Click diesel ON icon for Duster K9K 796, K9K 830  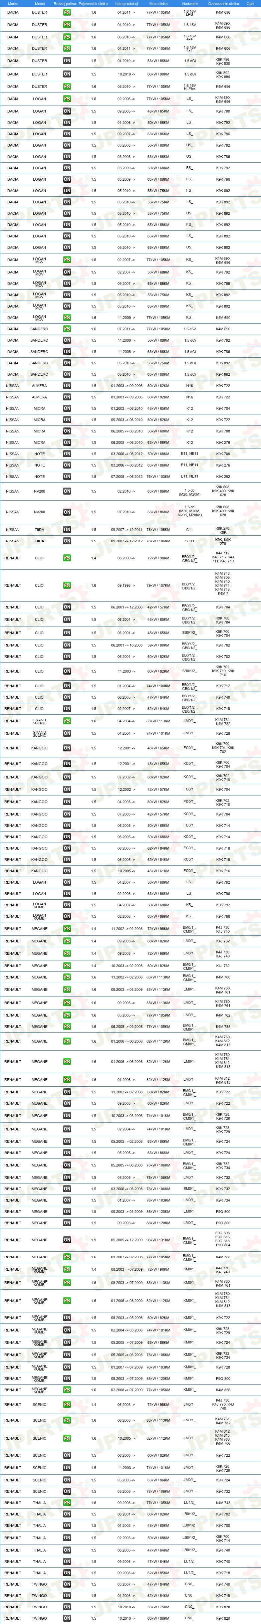coord(67,61)
